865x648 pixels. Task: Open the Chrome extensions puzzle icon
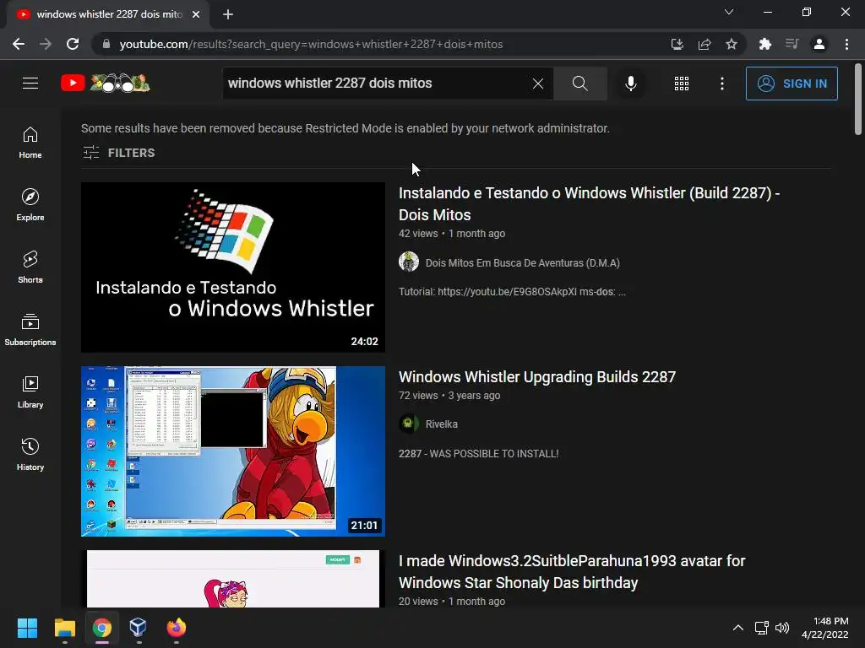click(765, 44)
